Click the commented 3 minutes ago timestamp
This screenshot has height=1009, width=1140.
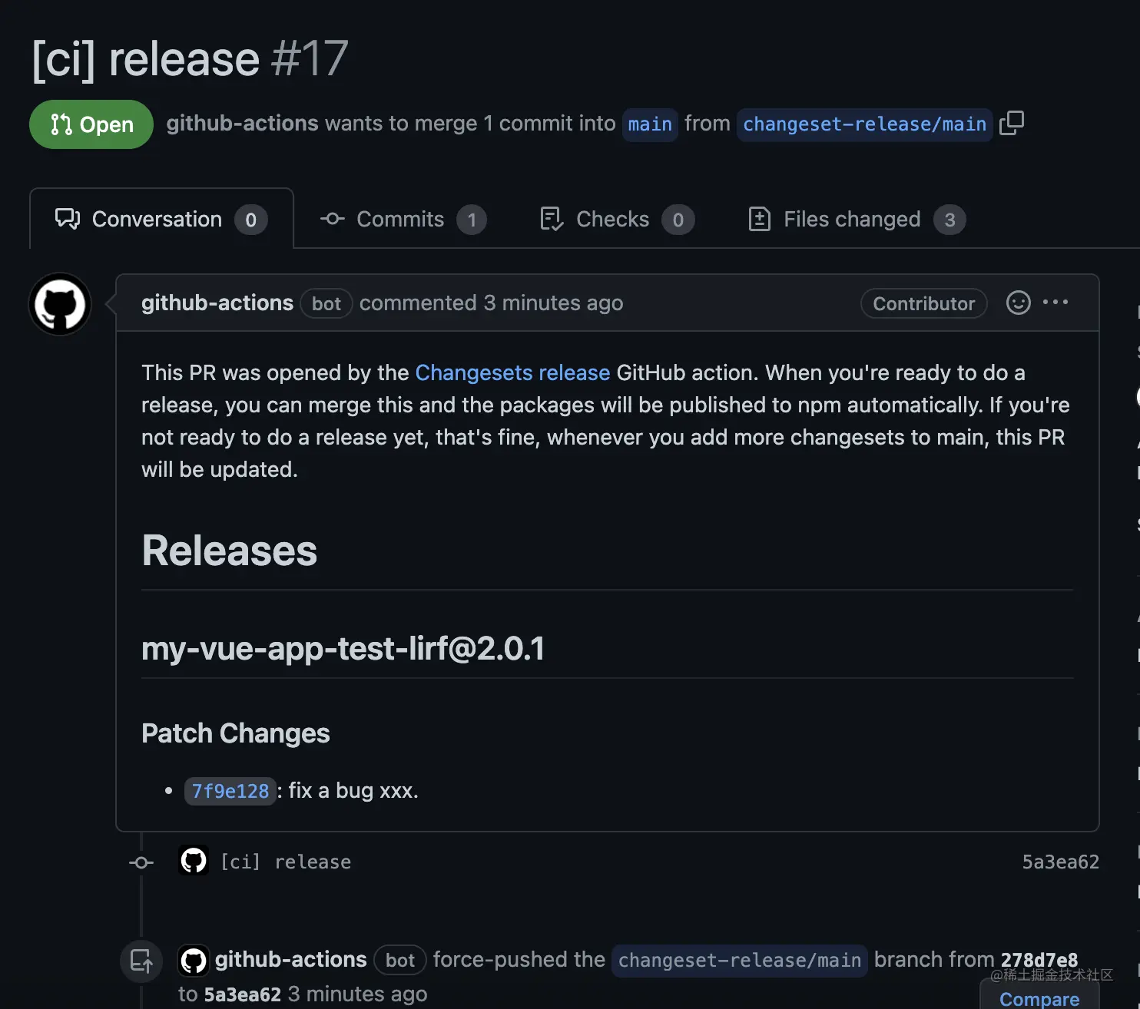point(491,303)
